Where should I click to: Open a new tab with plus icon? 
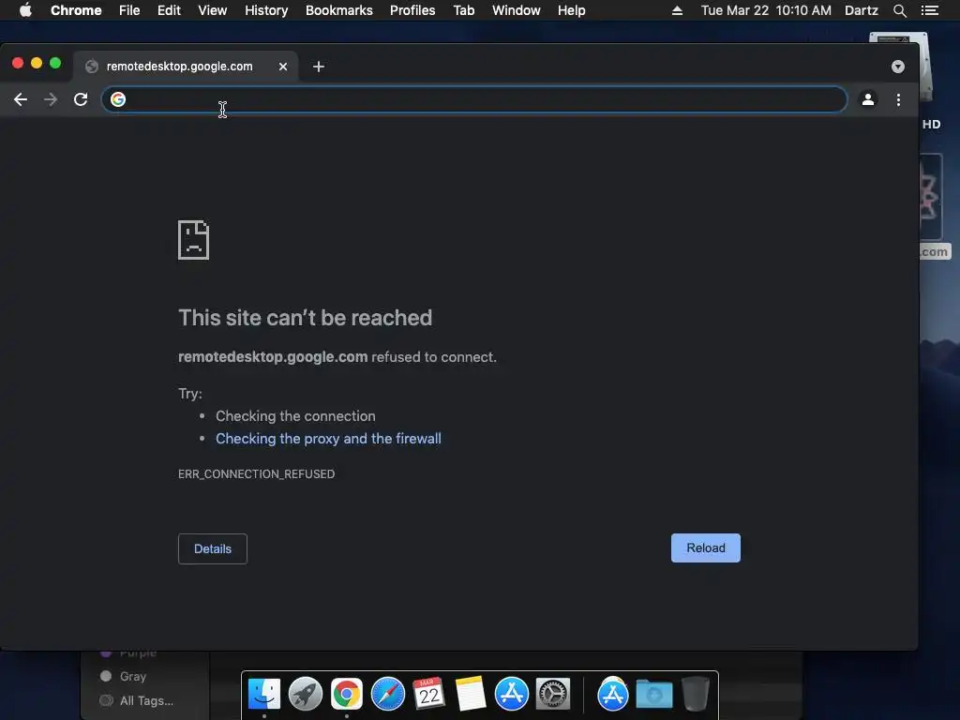click(x=319, y=67)
